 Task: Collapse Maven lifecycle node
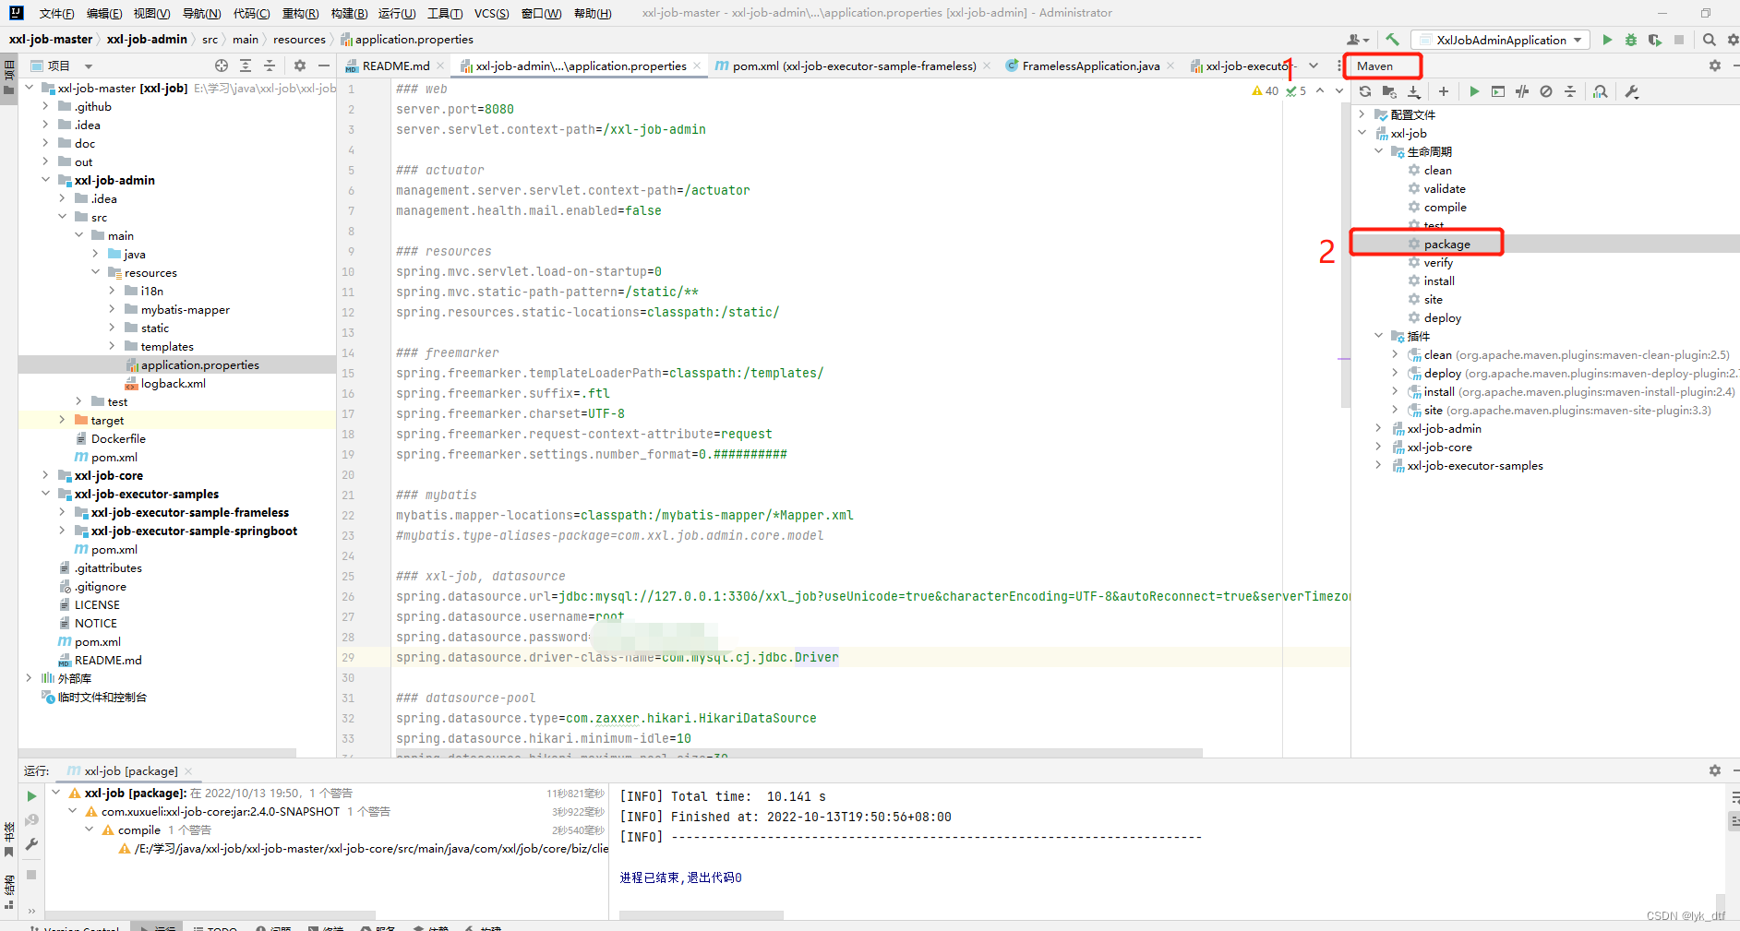[x=1379, y=151]
